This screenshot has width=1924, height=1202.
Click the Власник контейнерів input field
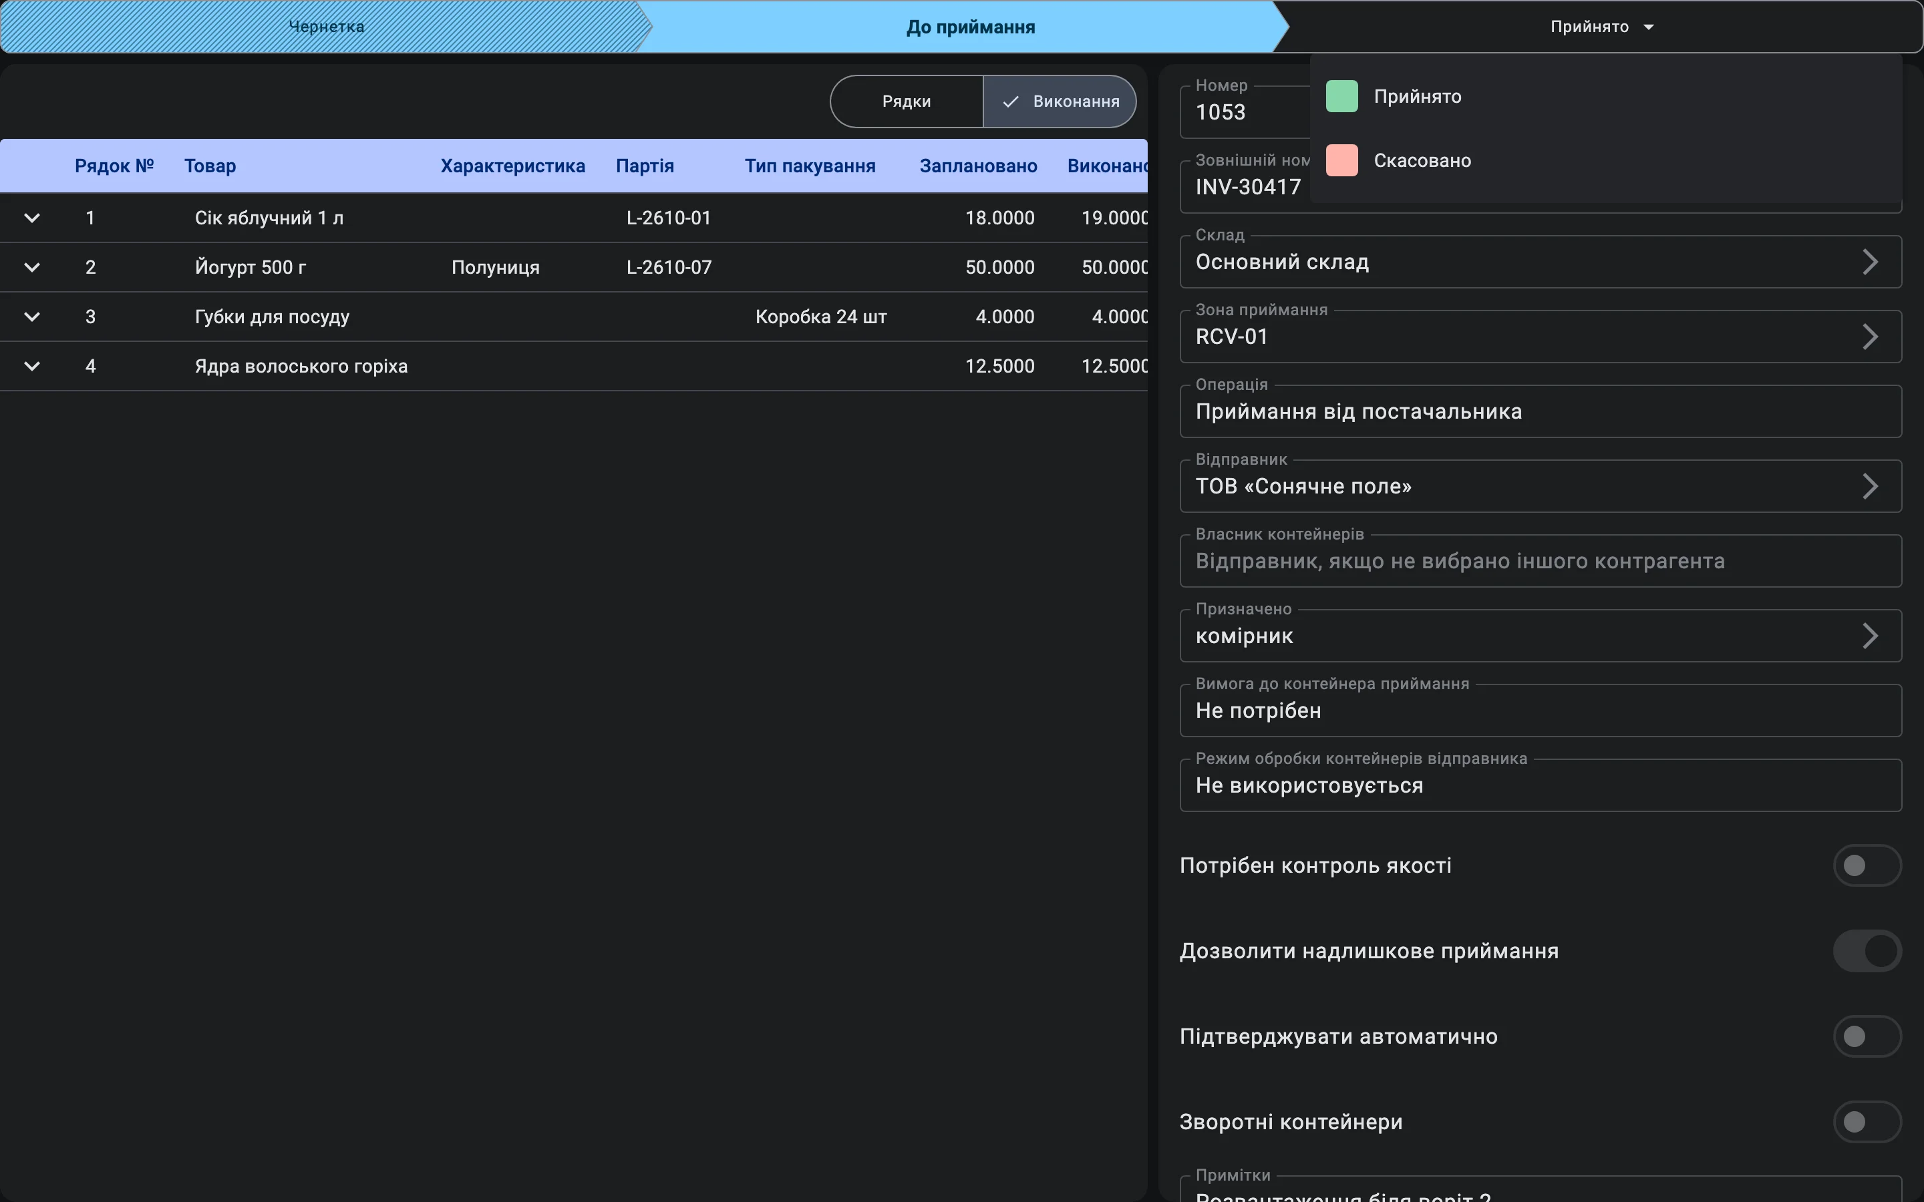point(1540,561)
